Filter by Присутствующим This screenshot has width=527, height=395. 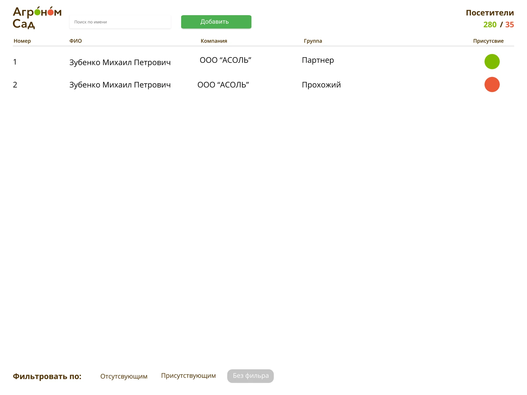pos(188,376)
